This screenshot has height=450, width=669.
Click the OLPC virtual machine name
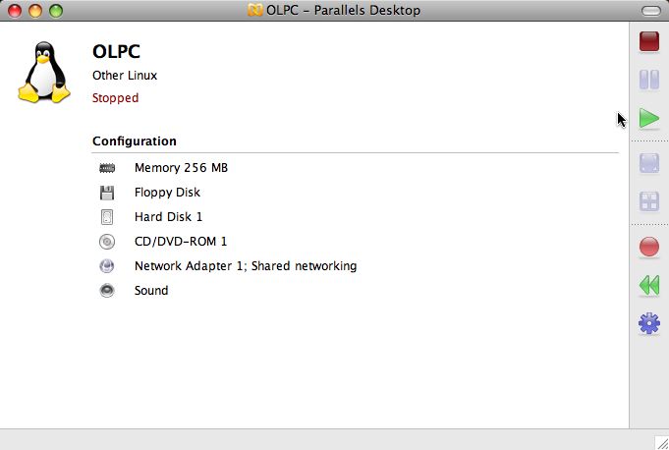coord(116,51)
